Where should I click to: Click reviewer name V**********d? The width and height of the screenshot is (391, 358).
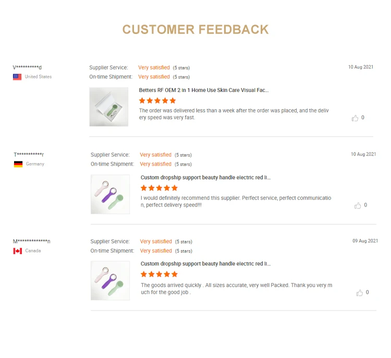click(27, 67)
